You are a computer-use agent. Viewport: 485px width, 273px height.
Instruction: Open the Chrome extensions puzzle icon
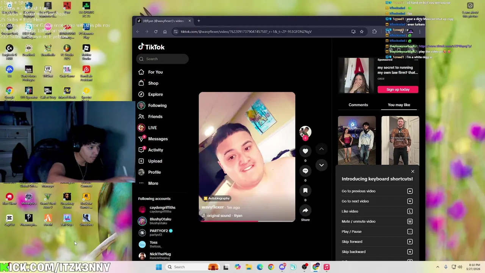click(x=374, y=31)
